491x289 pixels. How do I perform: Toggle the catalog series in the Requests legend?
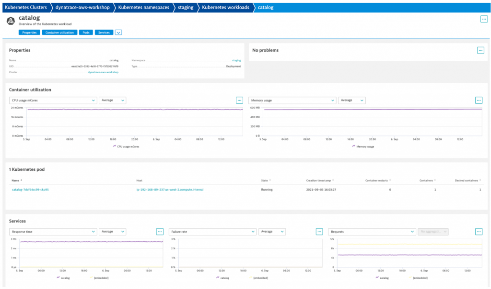pos(382,278)
